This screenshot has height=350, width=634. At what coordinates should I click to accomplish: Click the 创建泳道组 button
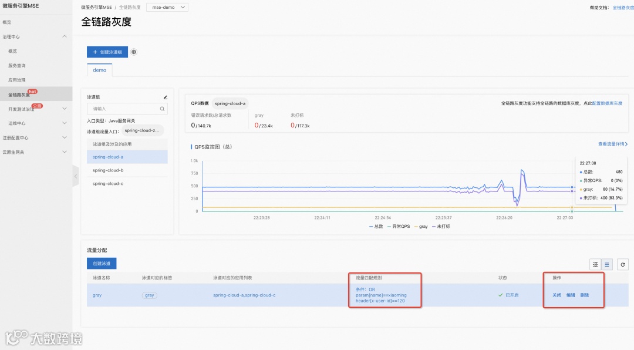tap(107, 52)
